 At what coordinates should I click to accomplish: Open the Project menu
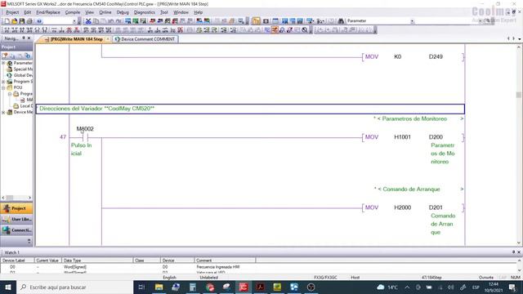point(12,12)
